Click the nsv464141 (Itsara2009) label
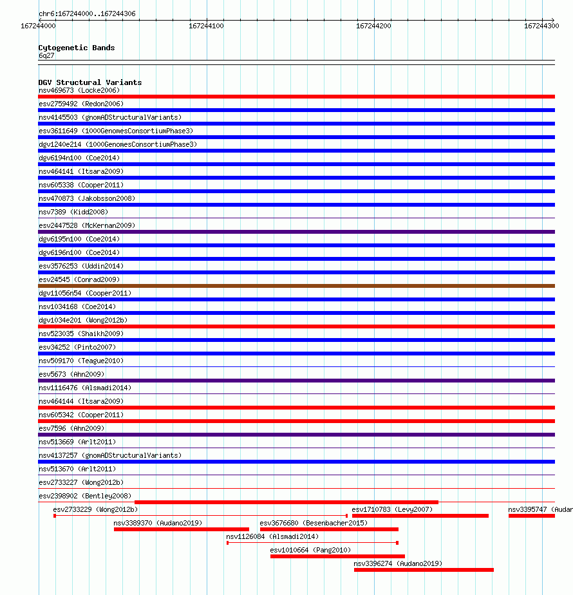573x595 pixels. [x=81, y=171]
